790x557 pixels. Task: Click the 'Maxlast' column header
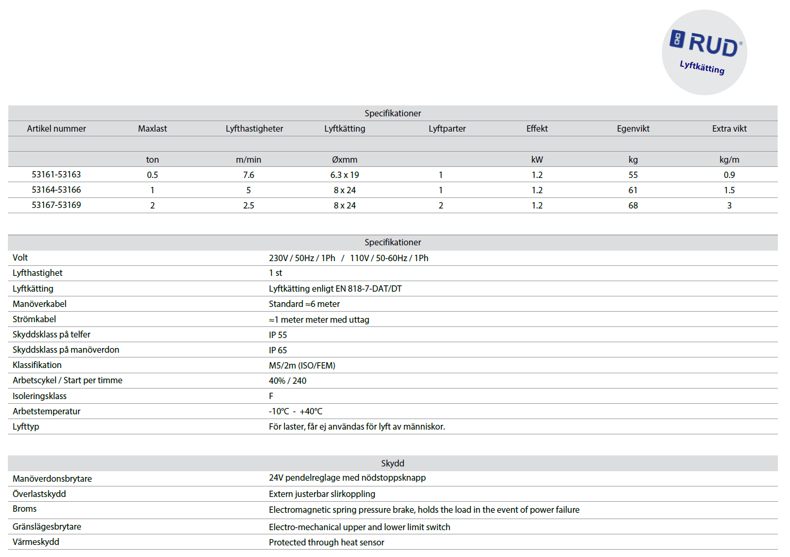[153, 128]
